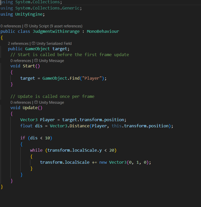The height and width of the screenshot is (207, 201).
Task: Click the Unity Serialized Field cube icon
Action: point(34,44)
